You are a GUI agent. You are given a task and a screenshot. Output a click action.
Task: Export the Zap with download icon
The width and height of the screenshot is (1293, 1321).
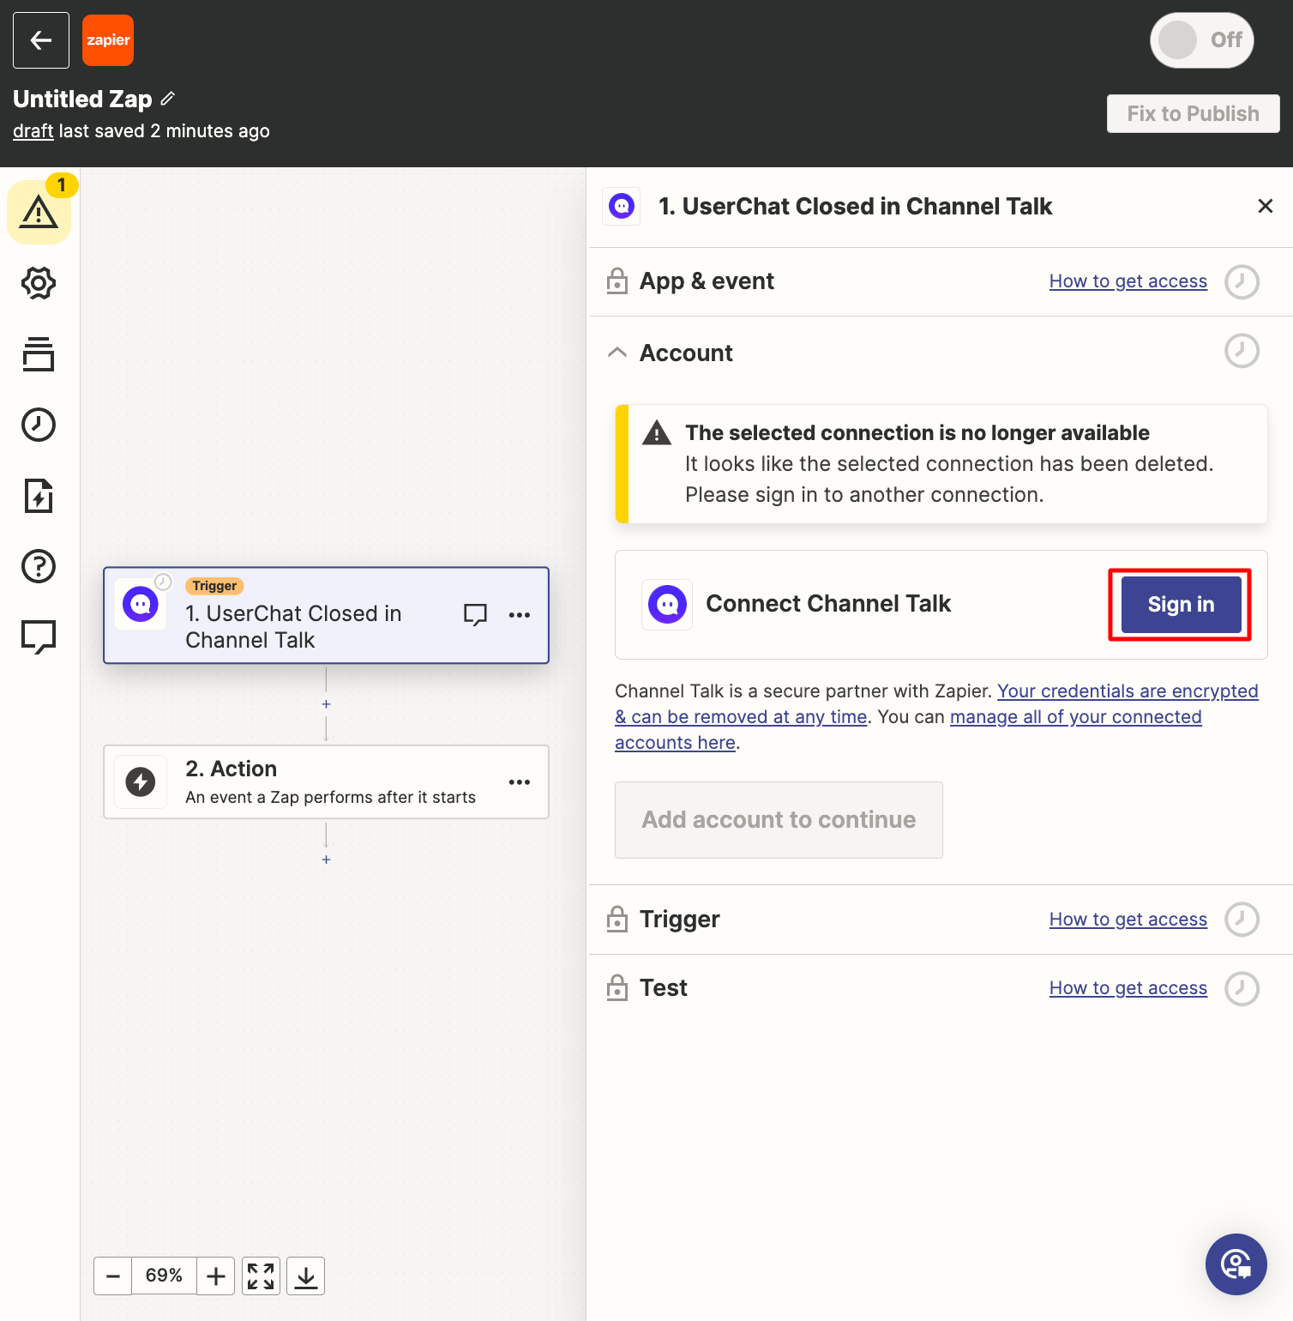pyautogui.click(x=306, y=1276)
